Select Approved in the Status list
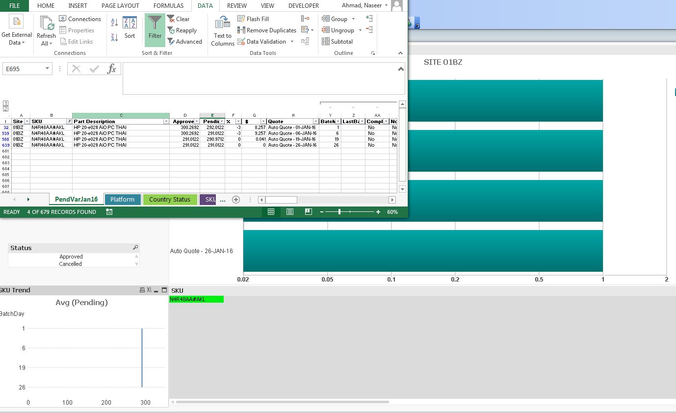 coord(71,257)
